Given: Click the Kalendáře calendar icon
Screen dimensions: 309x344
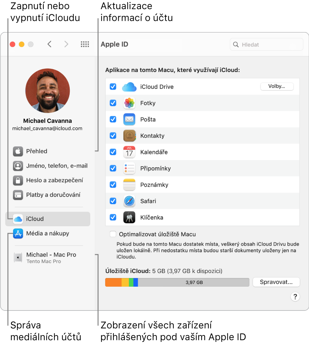Looking at the screenshot, I should (x=129, y=152).
